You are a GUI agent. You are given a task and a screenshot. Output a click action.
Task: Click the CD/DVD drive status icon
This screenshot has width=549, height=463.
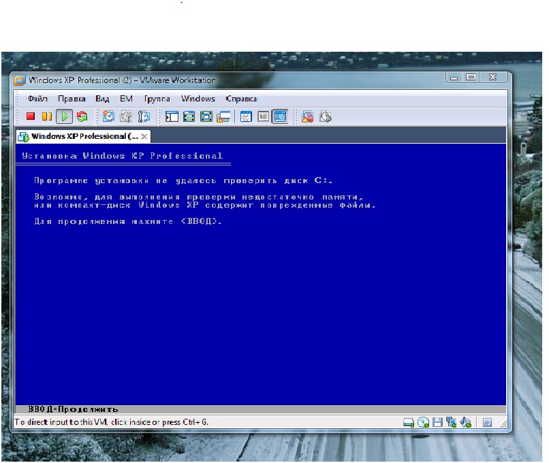coord(423,422)
